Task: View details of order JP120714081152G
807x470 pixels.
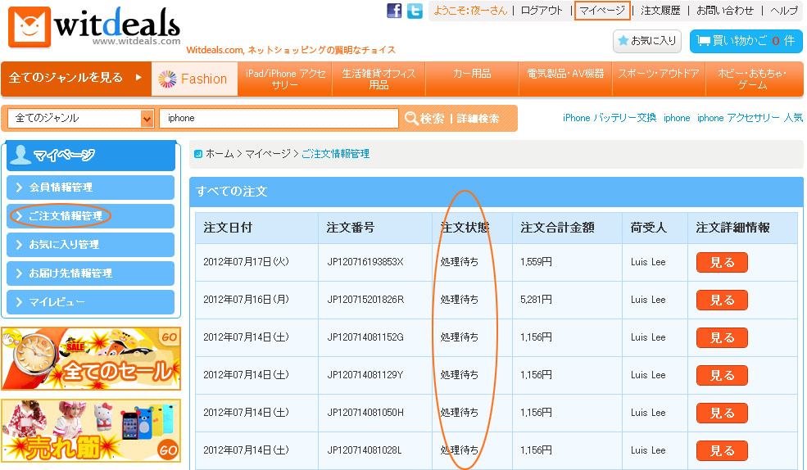Action: 722,338
